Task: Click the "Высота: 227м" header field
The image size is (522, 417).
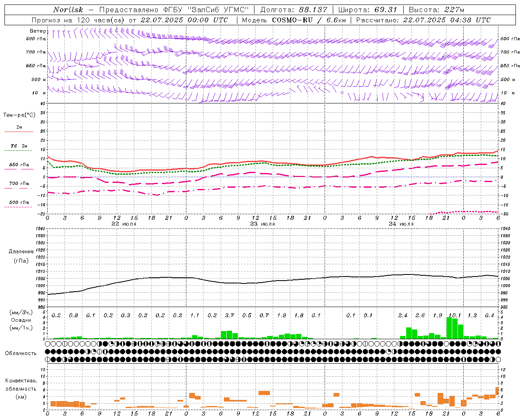Action: point(436,10)
